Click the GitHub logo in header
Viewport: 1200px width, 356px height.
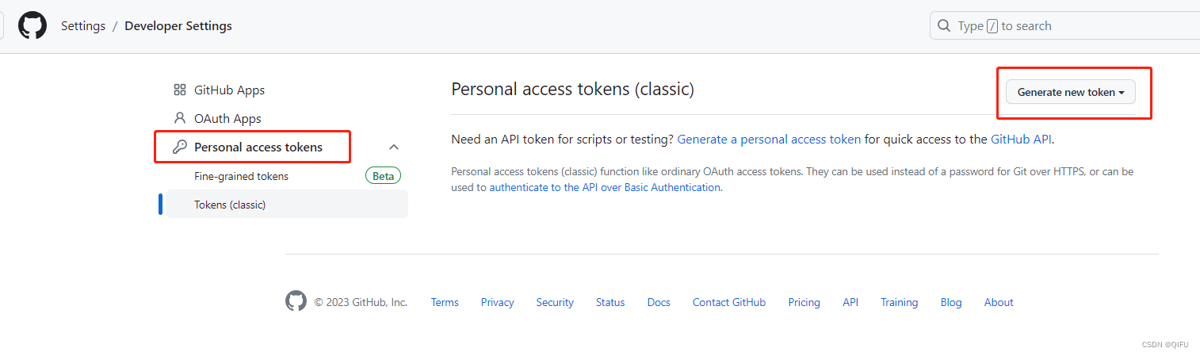click(32, 26)
